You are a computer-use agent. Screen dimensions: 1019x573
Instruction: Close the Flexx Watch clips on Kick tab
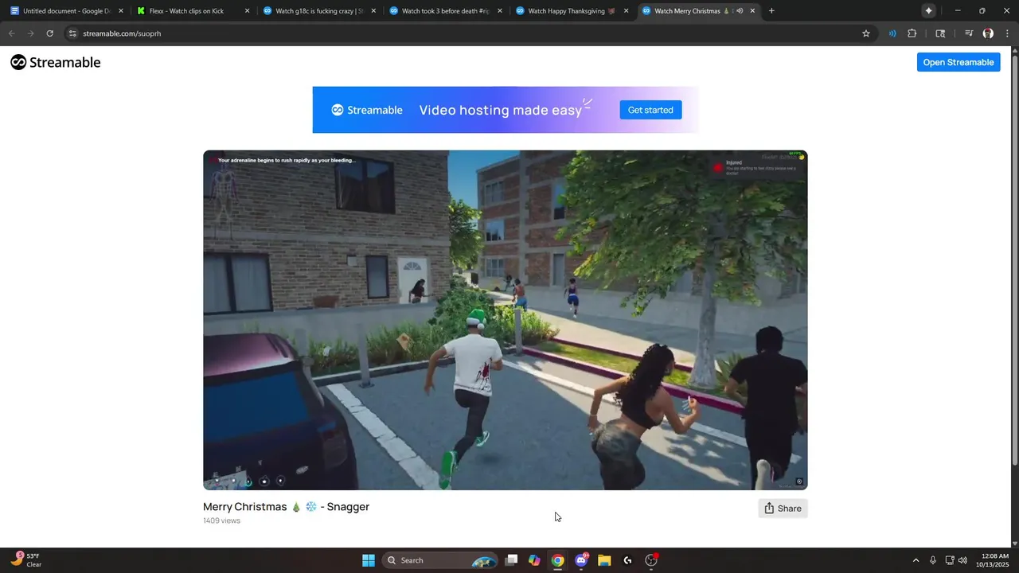coord(247,11)
